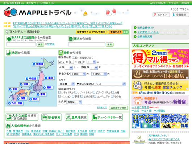192x144 pixels.
Task: Choose the 関東 region on the map
Action: (x=48, y=87)
